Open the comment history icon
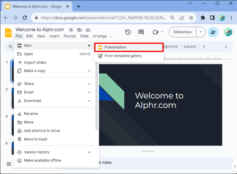237x174 pixels. coord(141,32)
